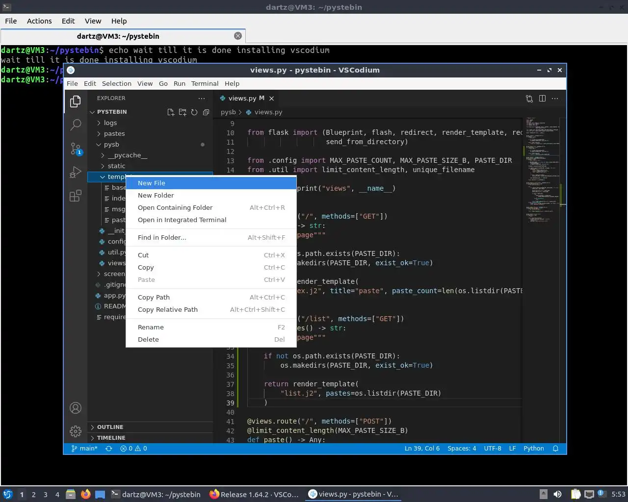The width and height of the screenshot is (628, 502).
Task: Click the clipboard icon in system tray
Action: point(576,494)
